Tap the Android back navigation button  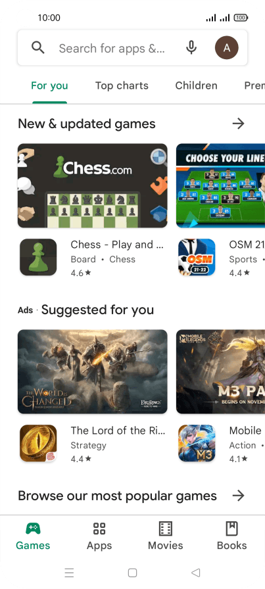pyautogui.click(x=195, y=573)
